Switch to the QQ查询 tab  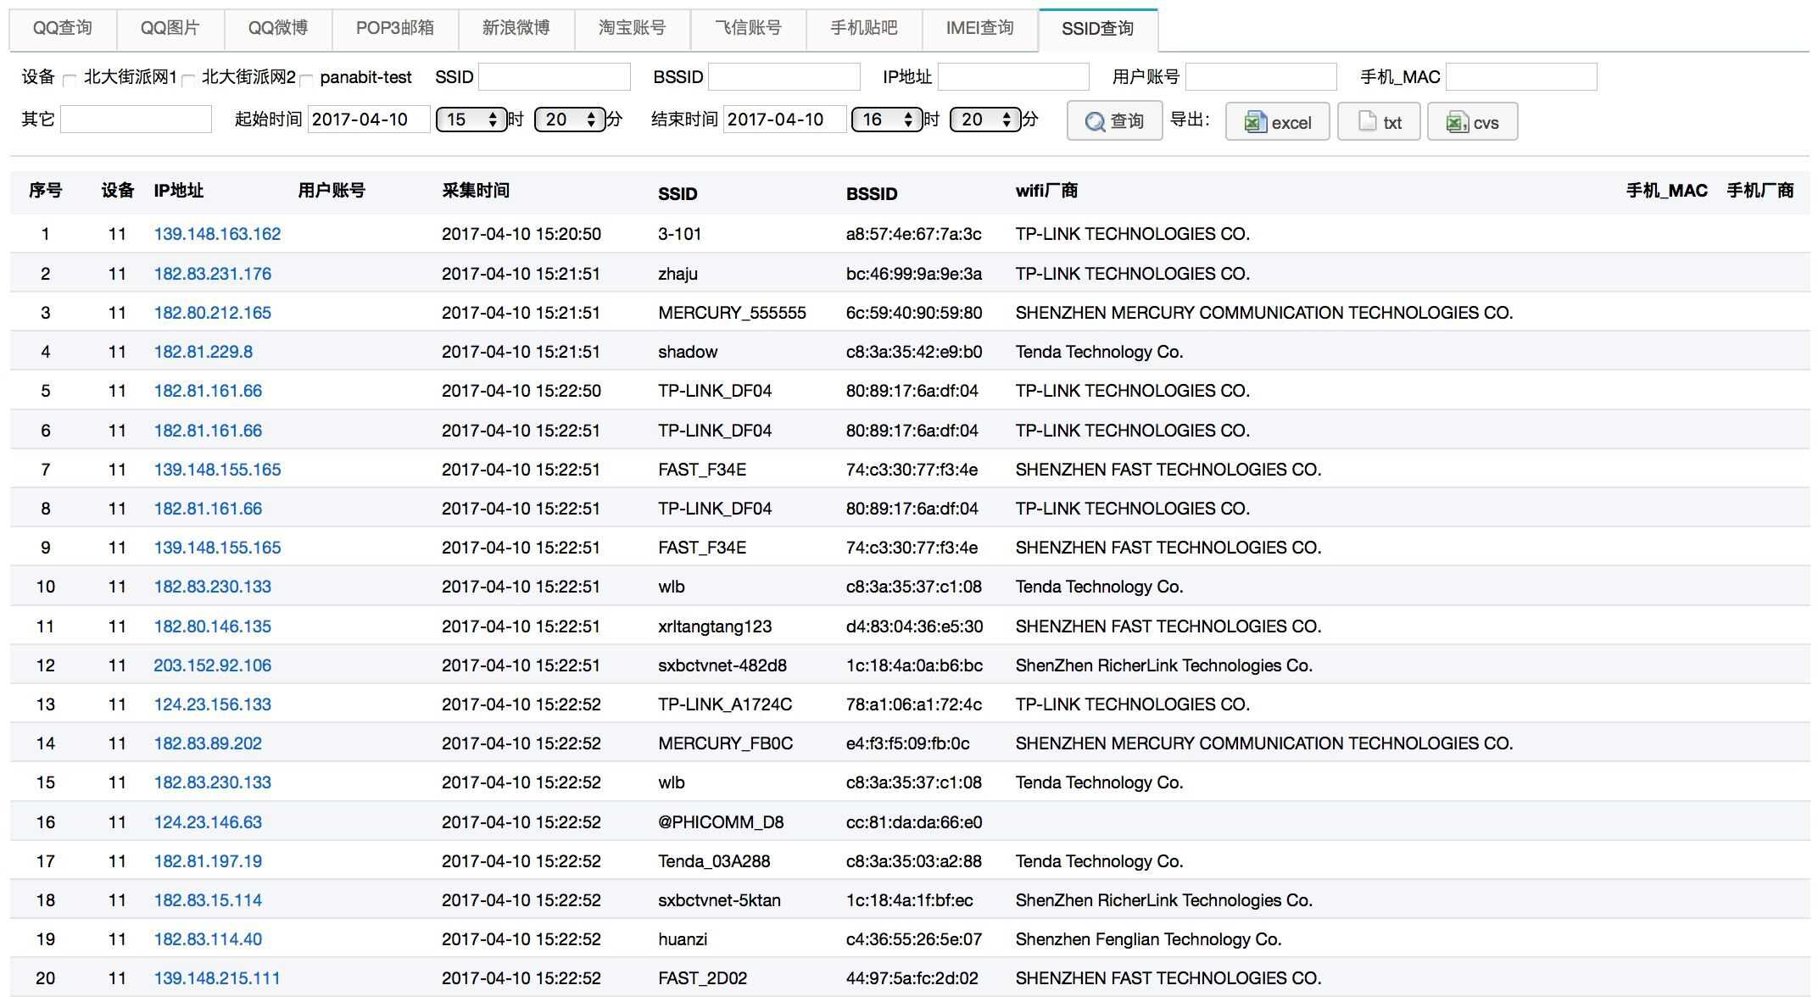pos(62,28)
